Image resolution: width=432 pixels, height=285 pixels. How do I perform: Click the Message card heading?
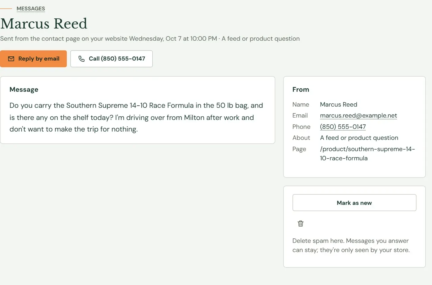tap(24, 90)
